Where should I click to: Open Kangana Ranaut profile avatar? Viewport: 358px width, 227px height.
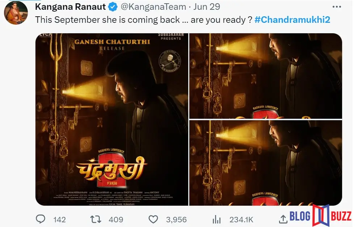coord(16,12)
